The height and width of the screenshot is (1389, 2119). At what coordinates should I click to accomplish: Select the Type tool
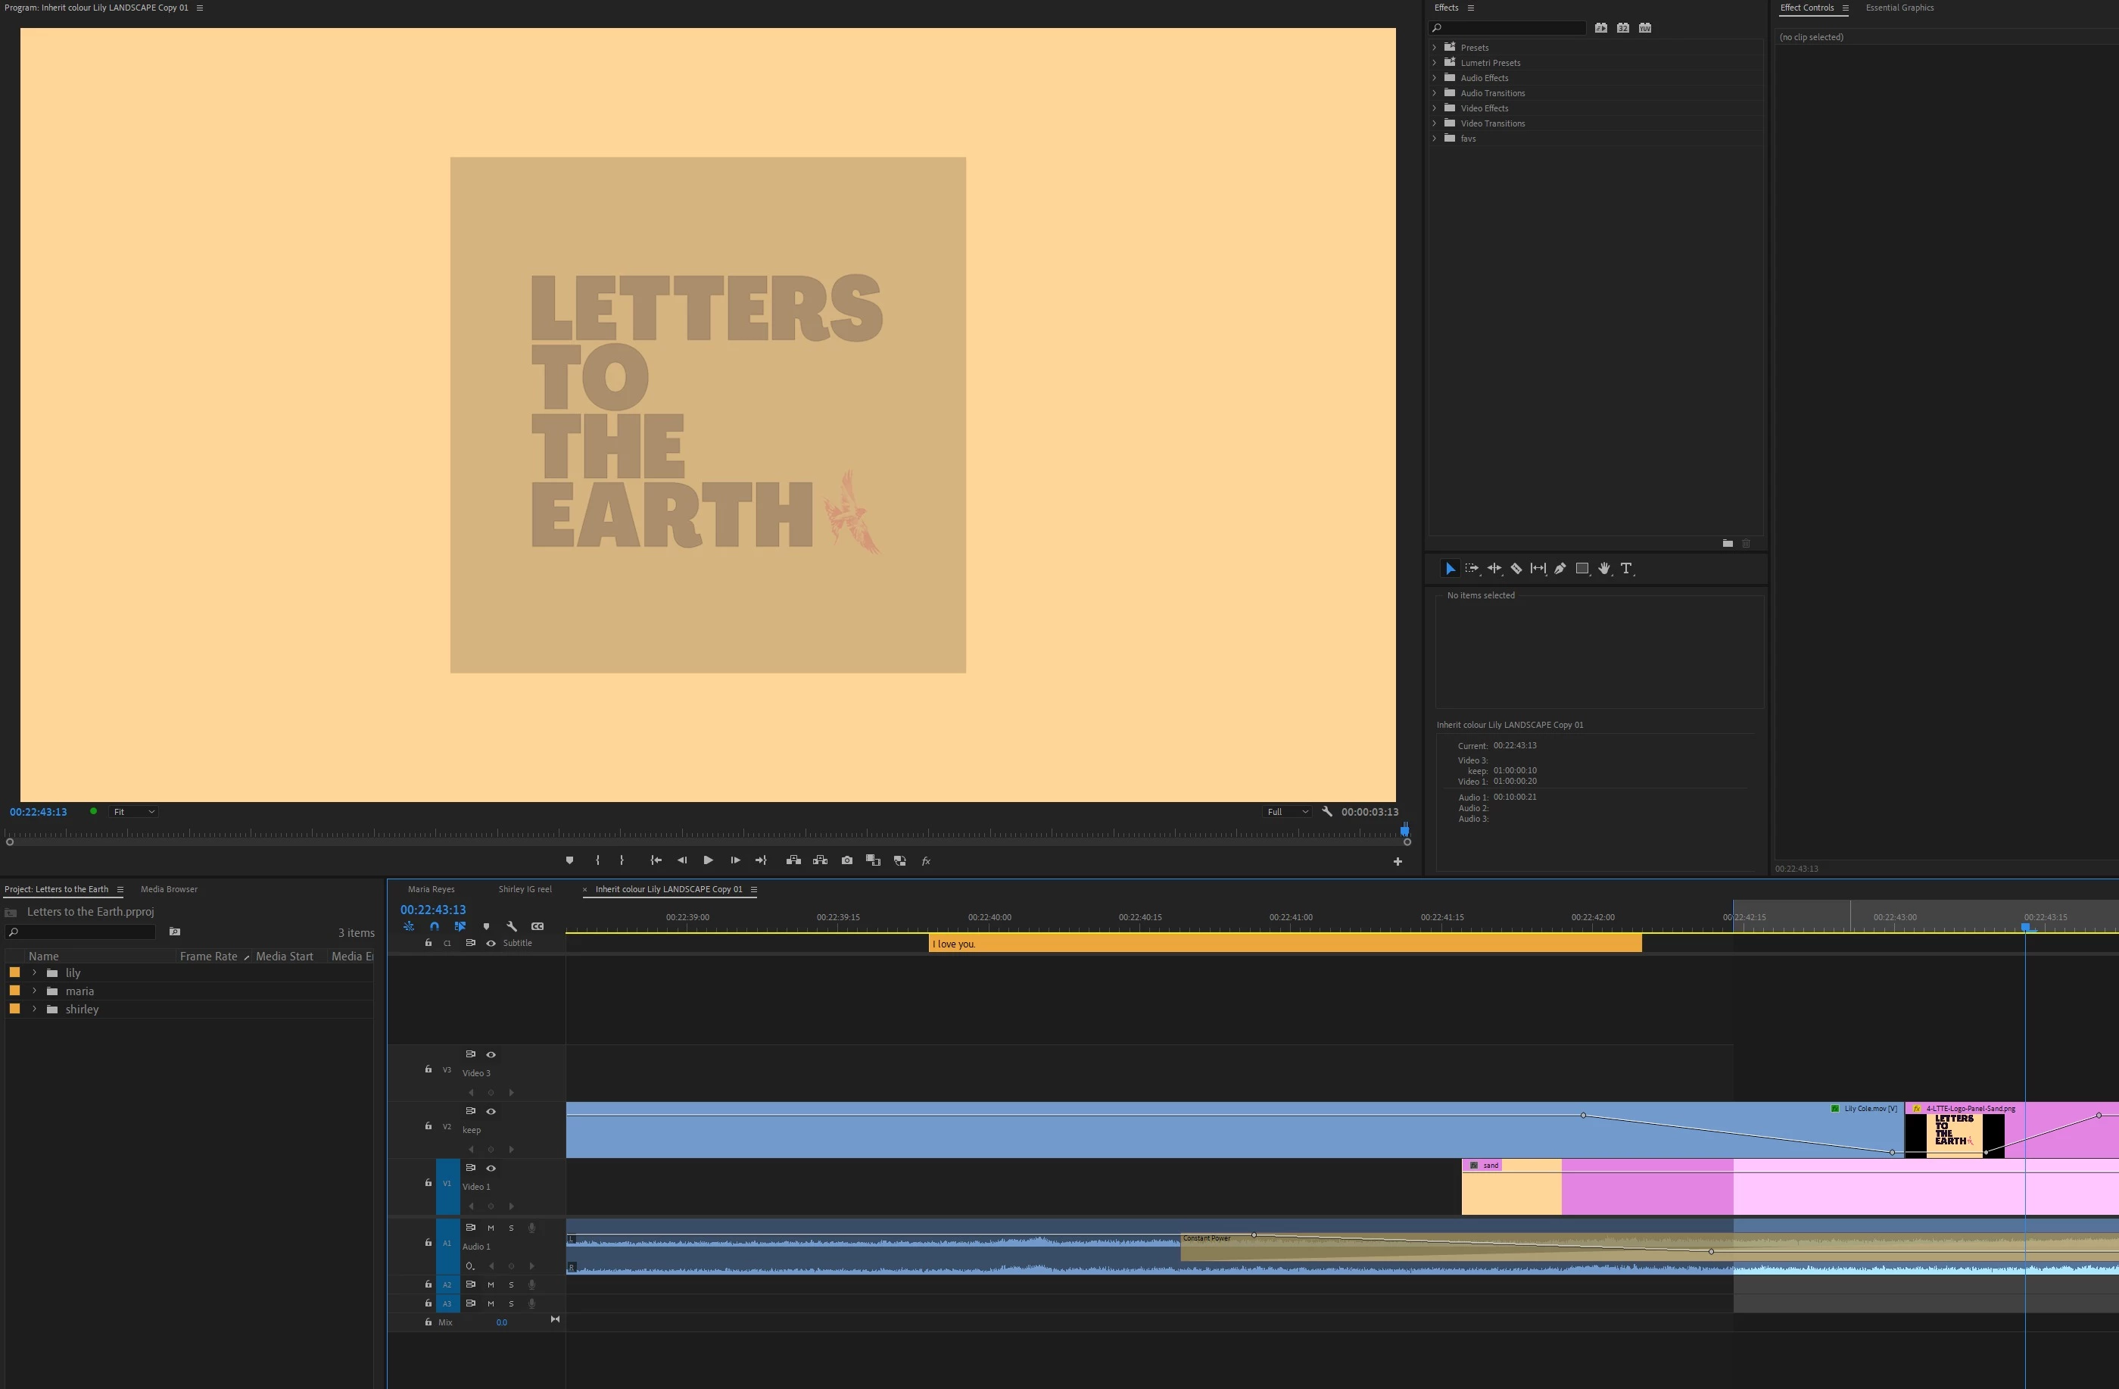tap(1625, 569)
